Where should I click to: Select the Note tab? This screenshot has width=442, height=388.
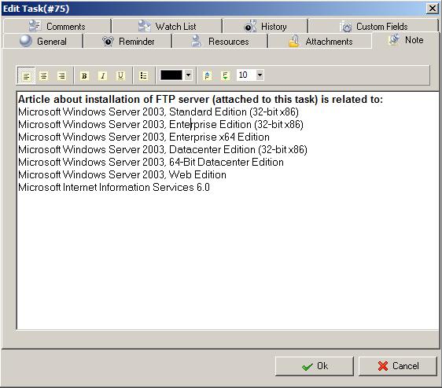[x=406, y=40]
